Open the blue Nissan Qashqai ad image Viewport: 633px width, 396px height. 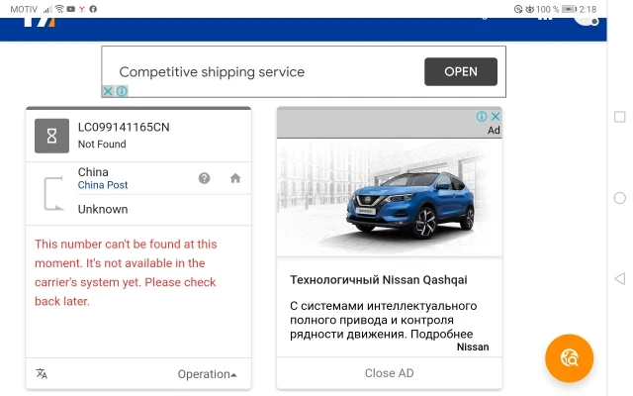[x=389, y=198]
